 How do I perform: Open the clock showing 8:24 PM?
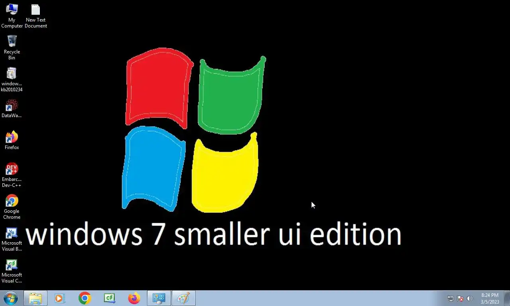(x=490, y=298)
